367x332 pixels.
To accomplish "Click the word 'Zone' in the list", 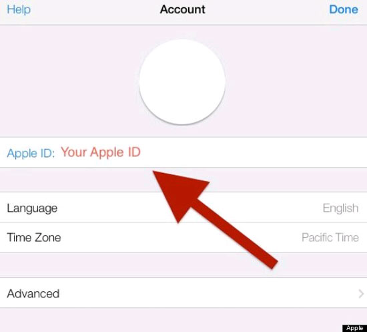I will 48,237.
